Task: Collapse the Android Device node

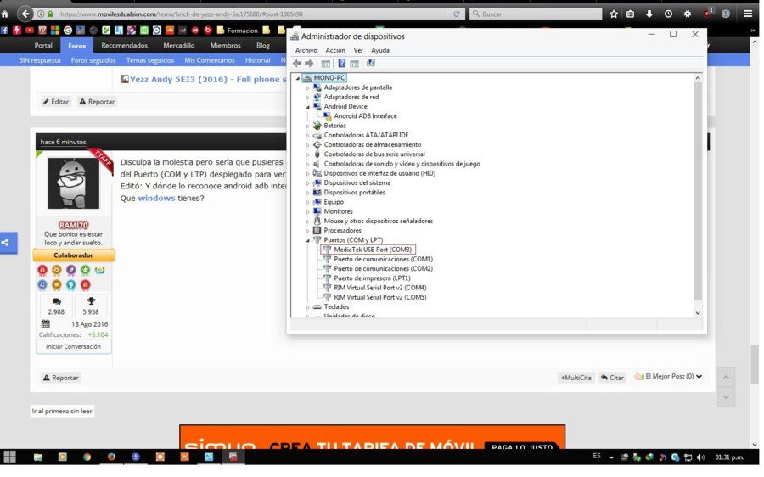Action: 307,107
